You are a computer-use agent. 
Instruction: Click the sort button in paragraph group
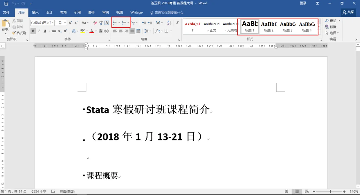(x=169, y=23)
